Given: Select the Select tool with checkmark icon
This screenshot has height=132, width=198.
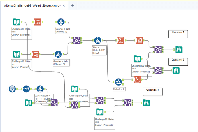Looking at the screenshot, I should [26, 89].
